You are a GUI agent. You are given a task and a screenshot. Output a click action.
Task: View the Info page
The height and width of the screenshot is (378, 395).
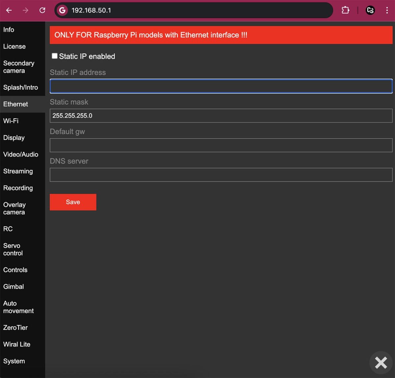[x=9, y=30]
